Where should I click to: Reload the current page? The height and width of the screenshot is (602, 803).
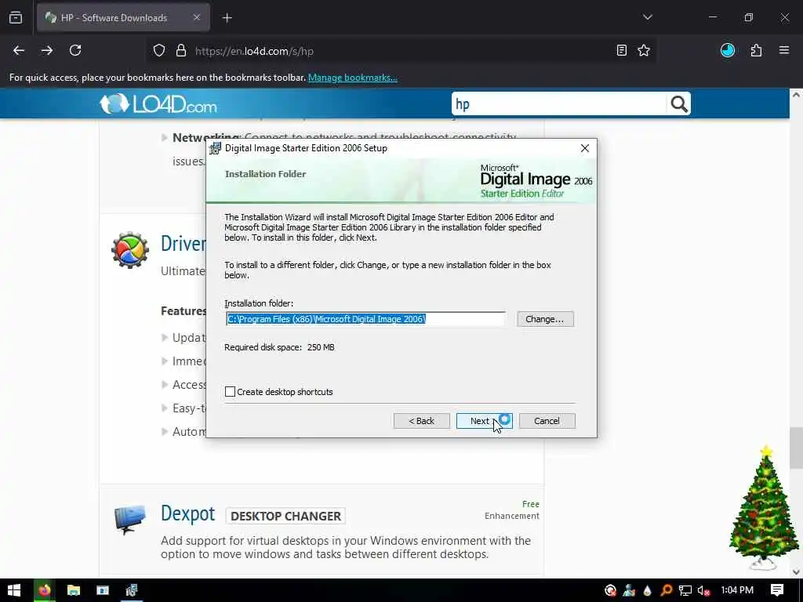coord(75,50)
